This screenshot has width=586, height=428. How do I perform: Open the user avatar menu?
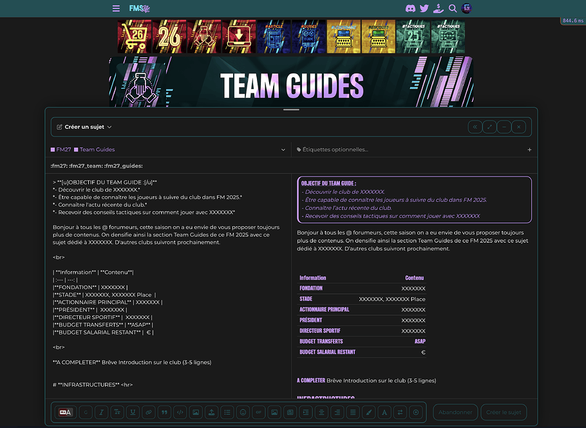tap(466, 8)
